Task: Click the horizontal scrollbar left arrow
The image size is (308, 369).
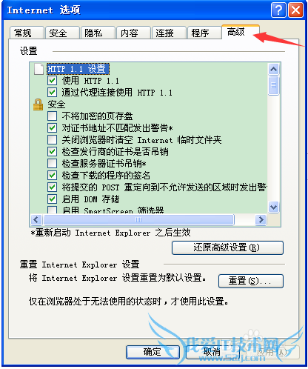Action: click(x=36, y=219)
